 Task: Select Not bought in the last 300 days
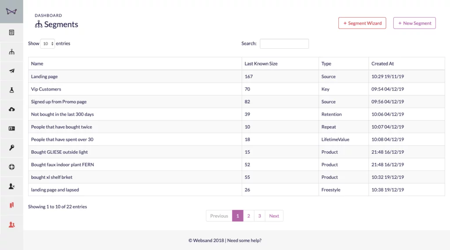[62, 114]
